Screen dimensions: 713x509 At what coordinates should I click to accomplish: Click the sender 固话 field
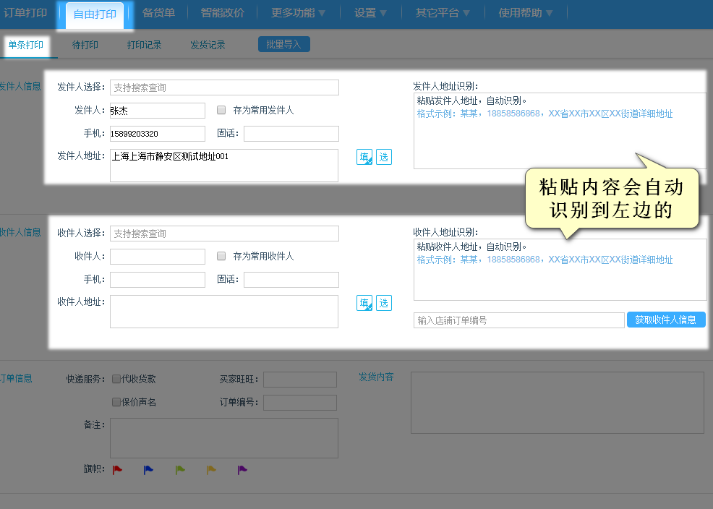pyautogui.click(x=291, y=134)
